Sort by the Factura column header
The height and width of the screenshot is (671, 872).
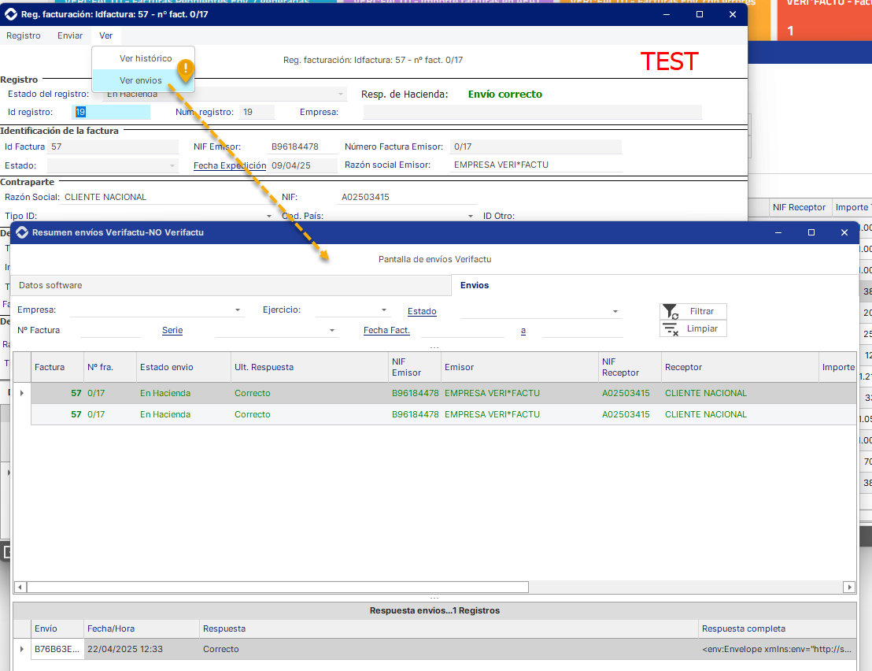click(x=57, y=367)
